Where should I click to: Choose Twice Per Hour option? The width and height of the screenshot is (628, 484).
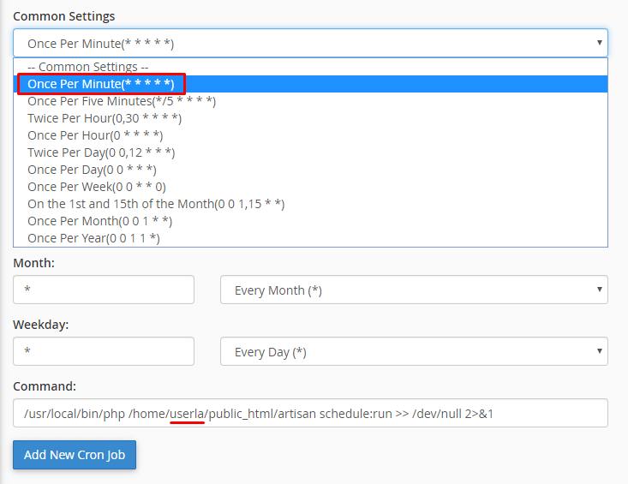pyautogui.click(x=105, y=118)
